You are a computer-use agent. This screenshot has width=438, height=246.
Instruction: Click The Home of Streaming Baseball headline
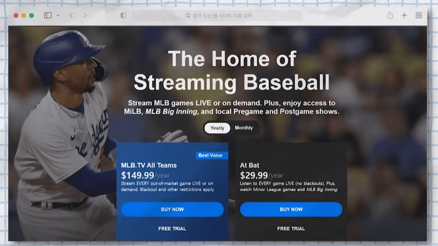coord(232,71)
